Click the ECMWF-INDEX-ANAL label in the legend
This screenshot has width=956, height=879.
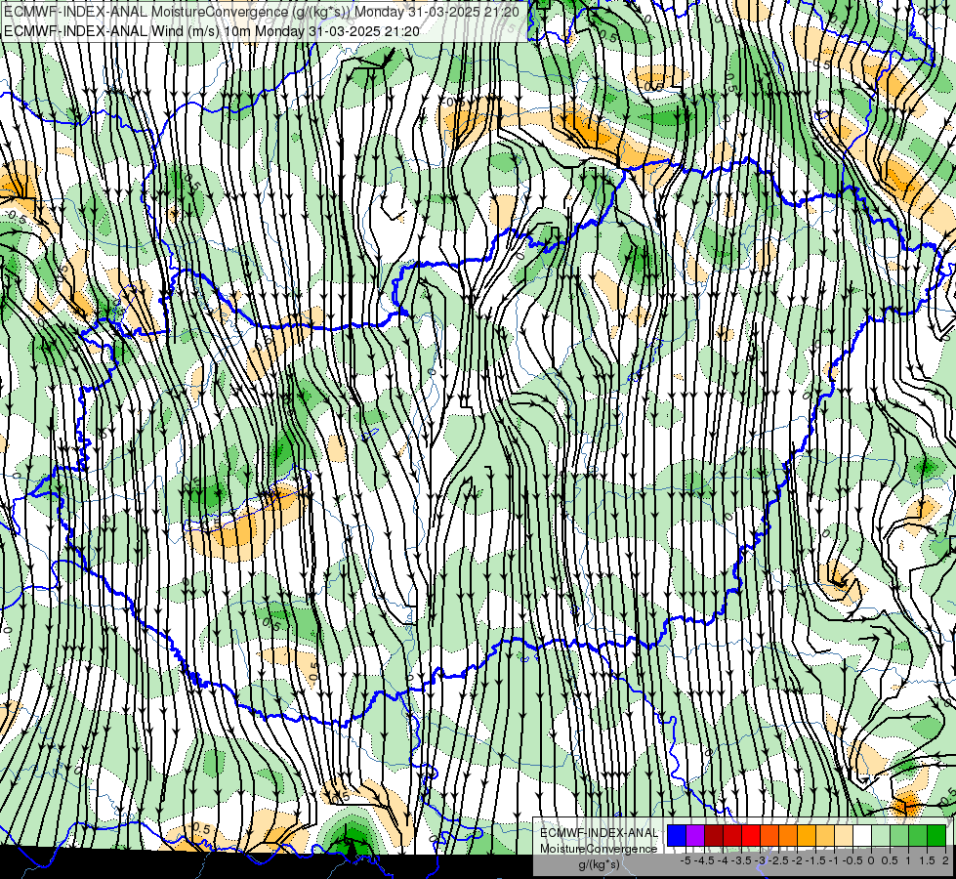coord(599,833)
